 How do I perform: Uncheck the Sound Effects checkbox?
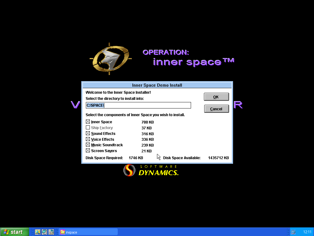[88, 134]
